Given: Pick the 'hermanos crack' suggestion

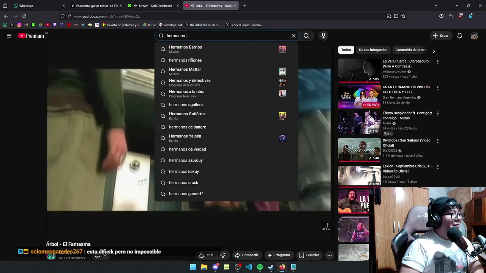Looking at the screenshot, I should tap(226, 182).
